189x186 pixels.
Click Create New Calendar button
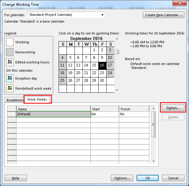(163, 15)
